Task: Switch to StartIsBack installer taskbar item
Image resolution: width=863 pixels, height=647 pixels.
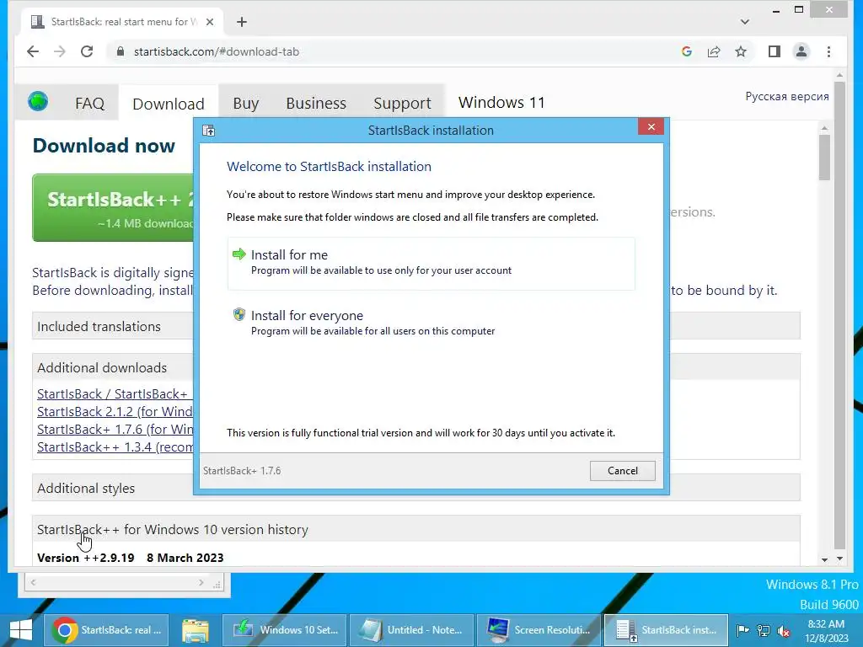Action: point(666,630)
